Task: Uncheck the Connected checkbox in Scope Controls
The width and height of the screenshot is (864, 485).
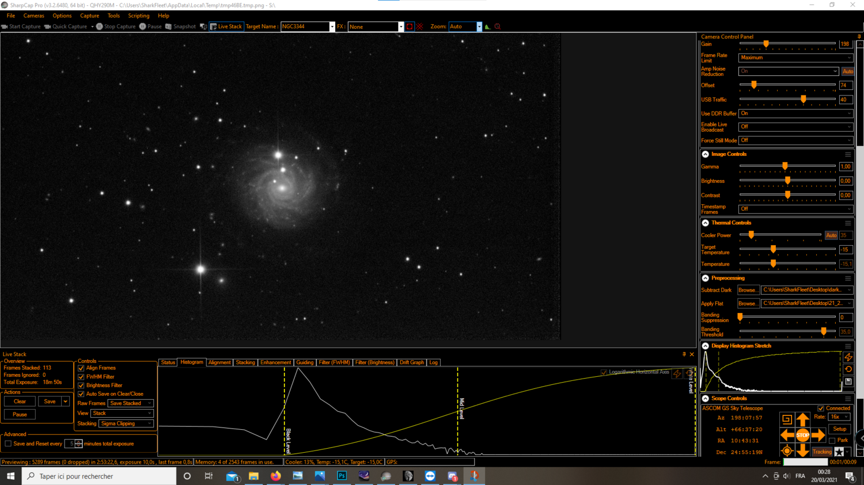Action: (821, 408)
